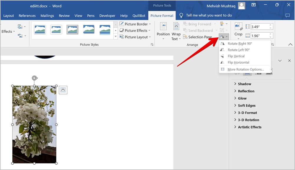Choose Rotate Right 90° from the menu
Image resolution: width=295 pixels, height=170 pixels.
click(x=240, y=44)
